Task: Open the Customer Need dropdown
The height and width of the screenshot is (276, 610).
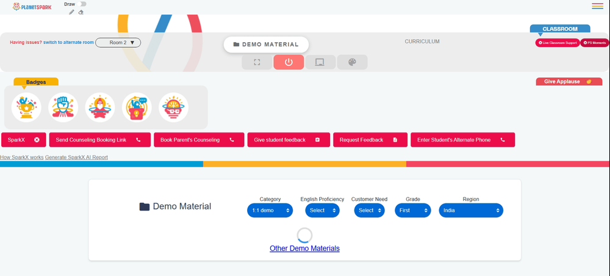Action: (369, 210)
